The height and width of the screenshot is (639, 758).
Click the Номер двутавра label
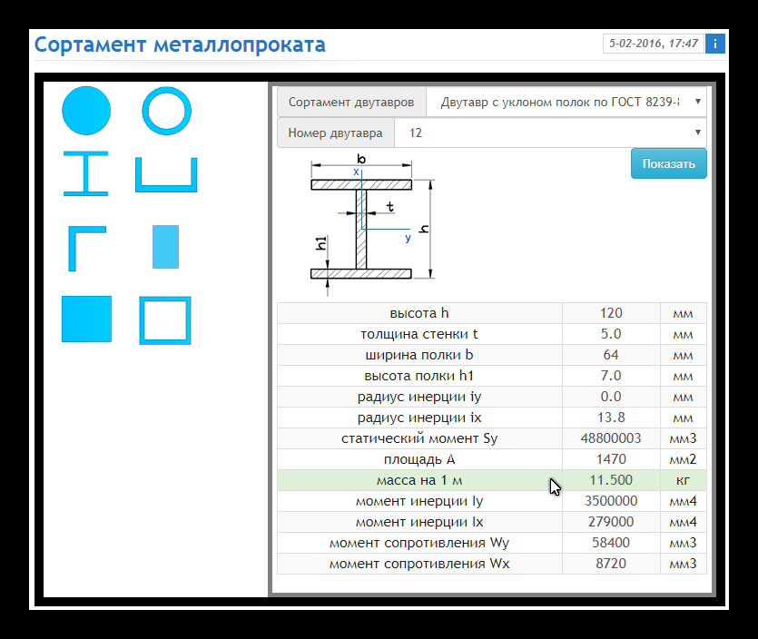[x=336, y=133]
